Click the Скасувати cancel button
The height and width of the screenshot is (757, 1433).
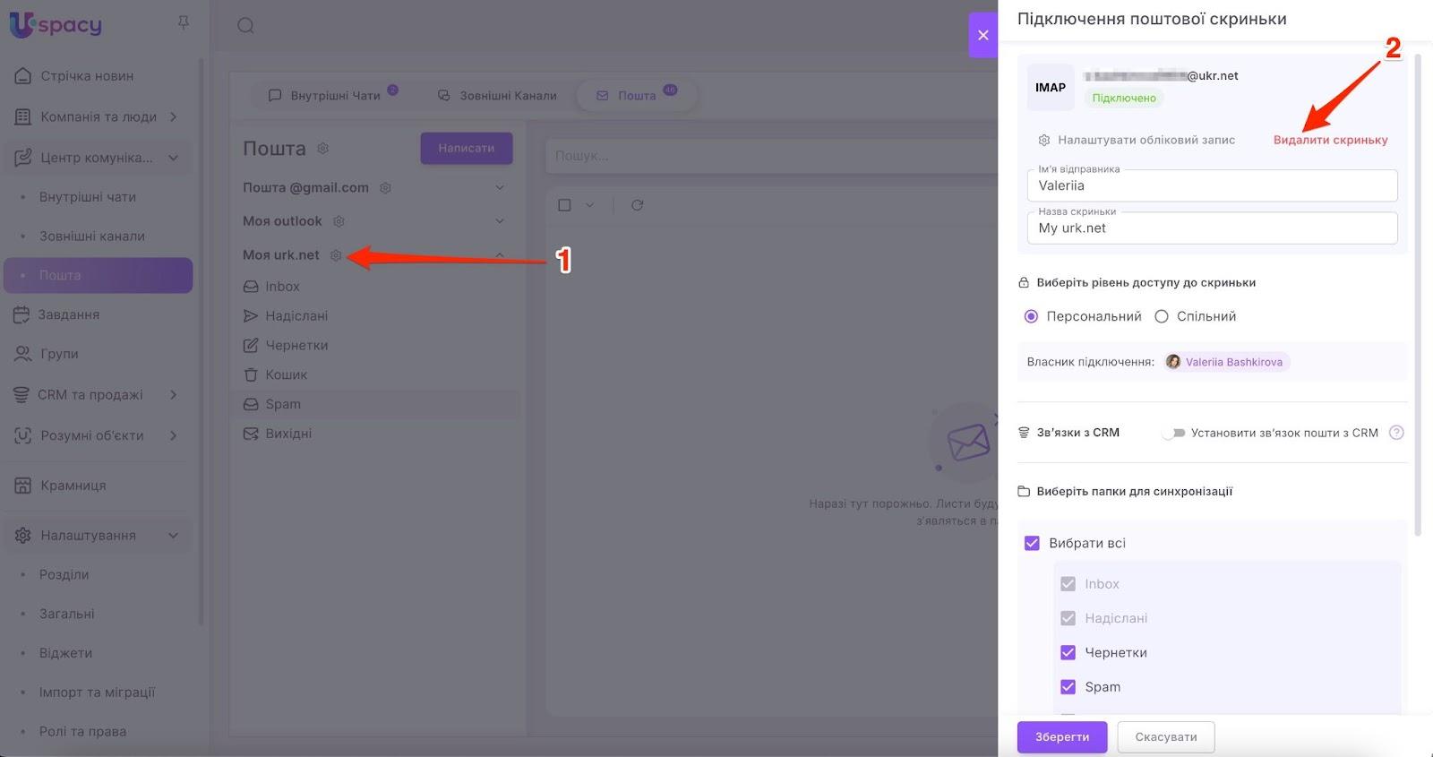point(1166,737)
